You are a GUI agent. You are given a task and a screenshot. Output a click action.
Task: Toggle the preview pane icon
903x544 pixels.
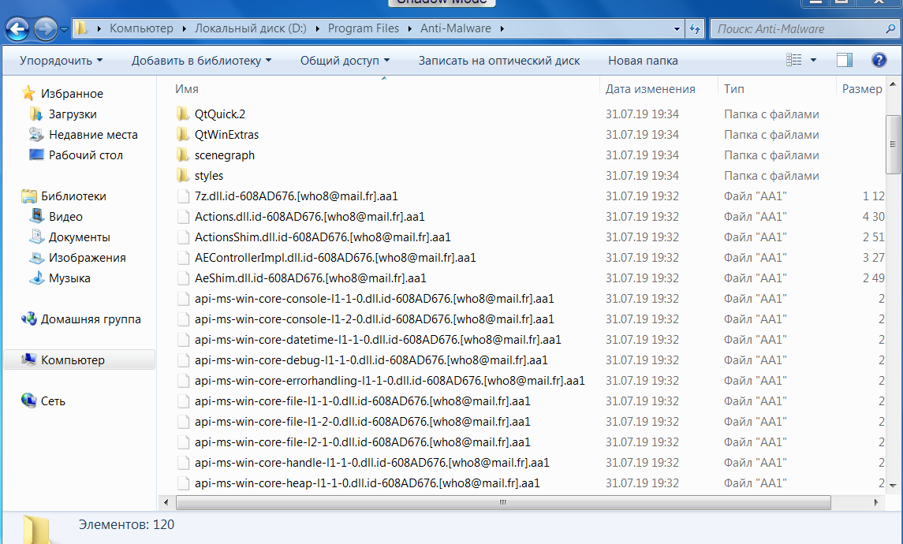click(845, 60)
